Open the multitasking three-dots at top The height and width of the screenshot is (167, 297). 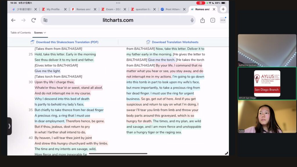point(118,3)
